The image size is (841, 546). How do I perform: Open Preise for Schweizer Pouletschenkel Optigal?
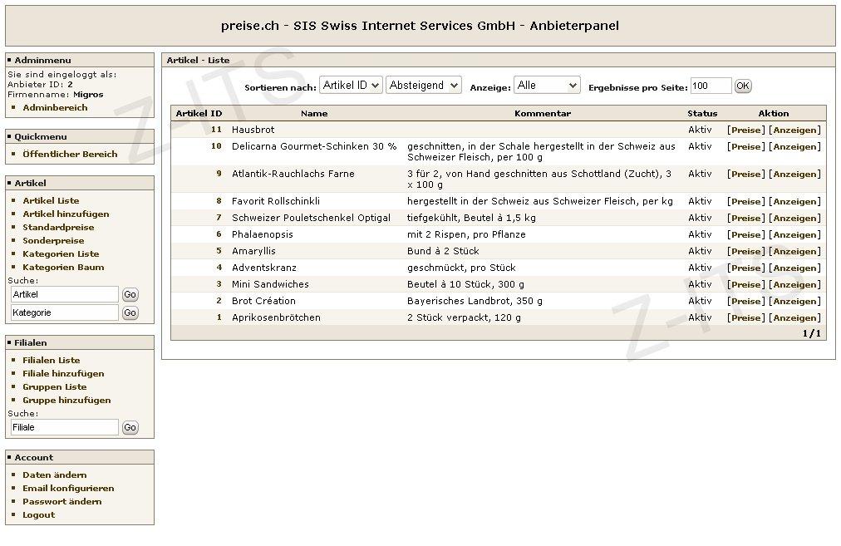pos(746,218)
